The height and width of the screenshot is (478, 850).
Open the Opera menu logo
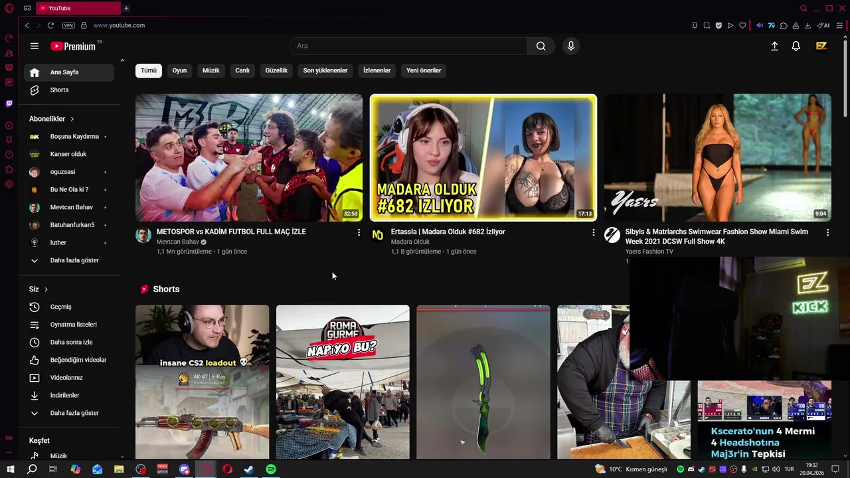(x=9, y=8)
